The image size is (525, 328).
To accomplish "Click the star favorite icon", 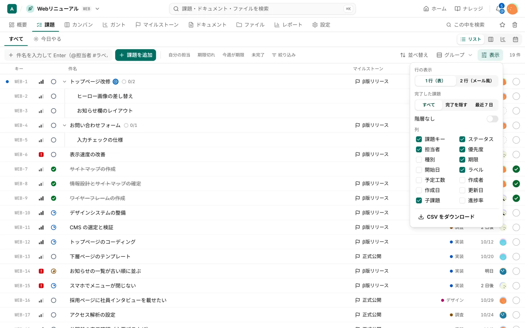I will click(x=502, y=25).
